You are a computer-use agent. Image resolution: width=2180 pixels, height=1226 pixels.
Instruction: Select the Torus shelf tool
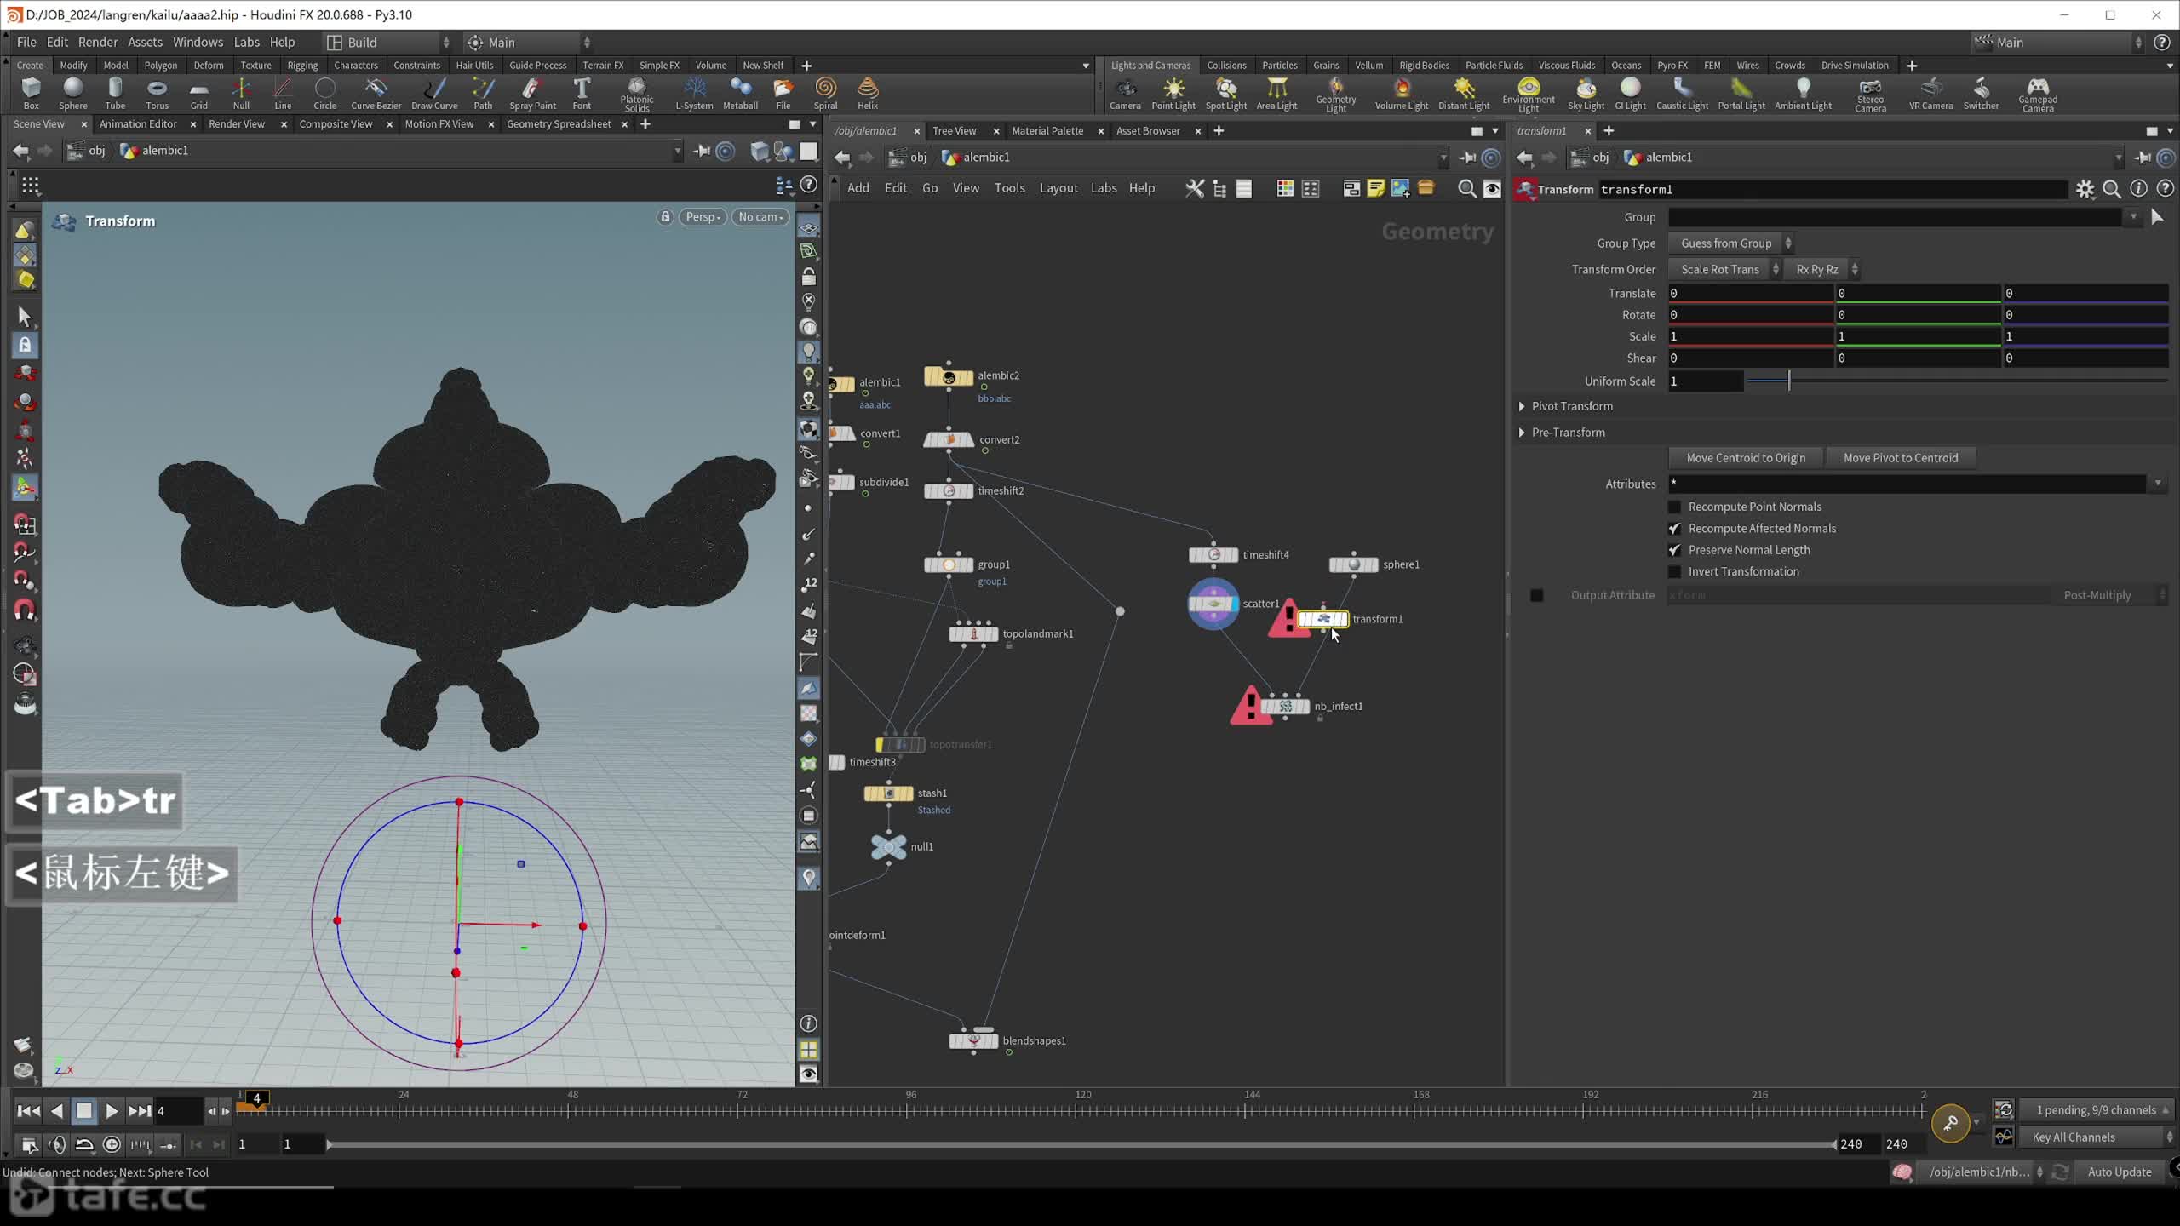pyautogui.click(x=157, y=93)
